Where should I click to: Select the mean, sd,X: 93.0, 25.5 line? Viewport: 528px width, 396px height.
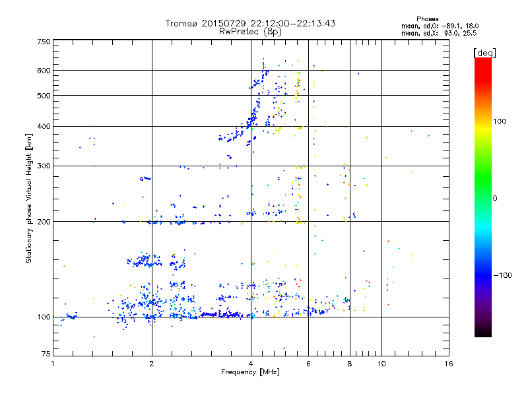pyautogui.click(x=439, y=33)
